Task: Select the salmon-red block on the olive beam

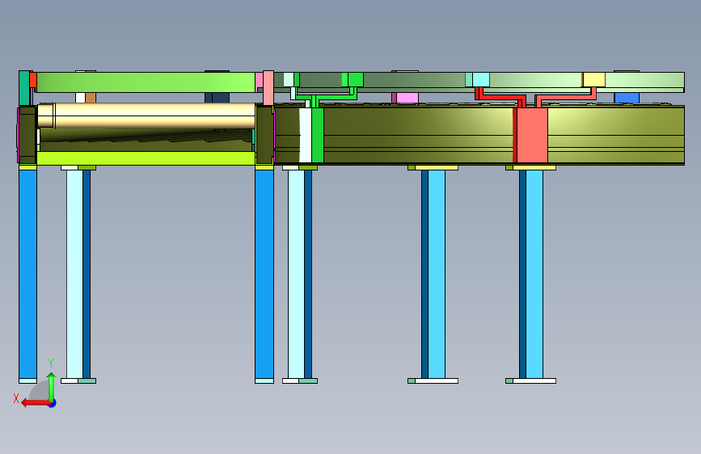Action: 532,136
